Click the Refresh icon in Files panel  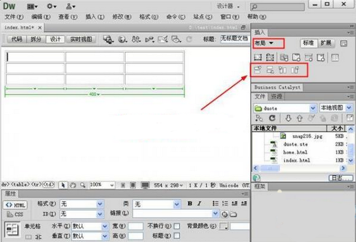click(x=272, y=118)
